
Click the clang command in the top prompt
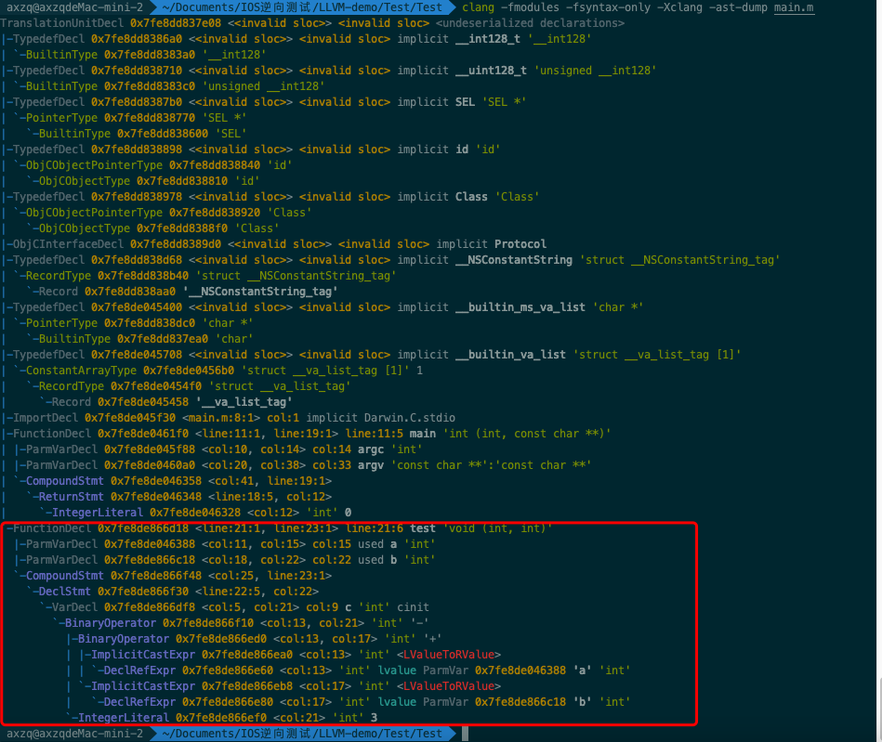point(478,7)
